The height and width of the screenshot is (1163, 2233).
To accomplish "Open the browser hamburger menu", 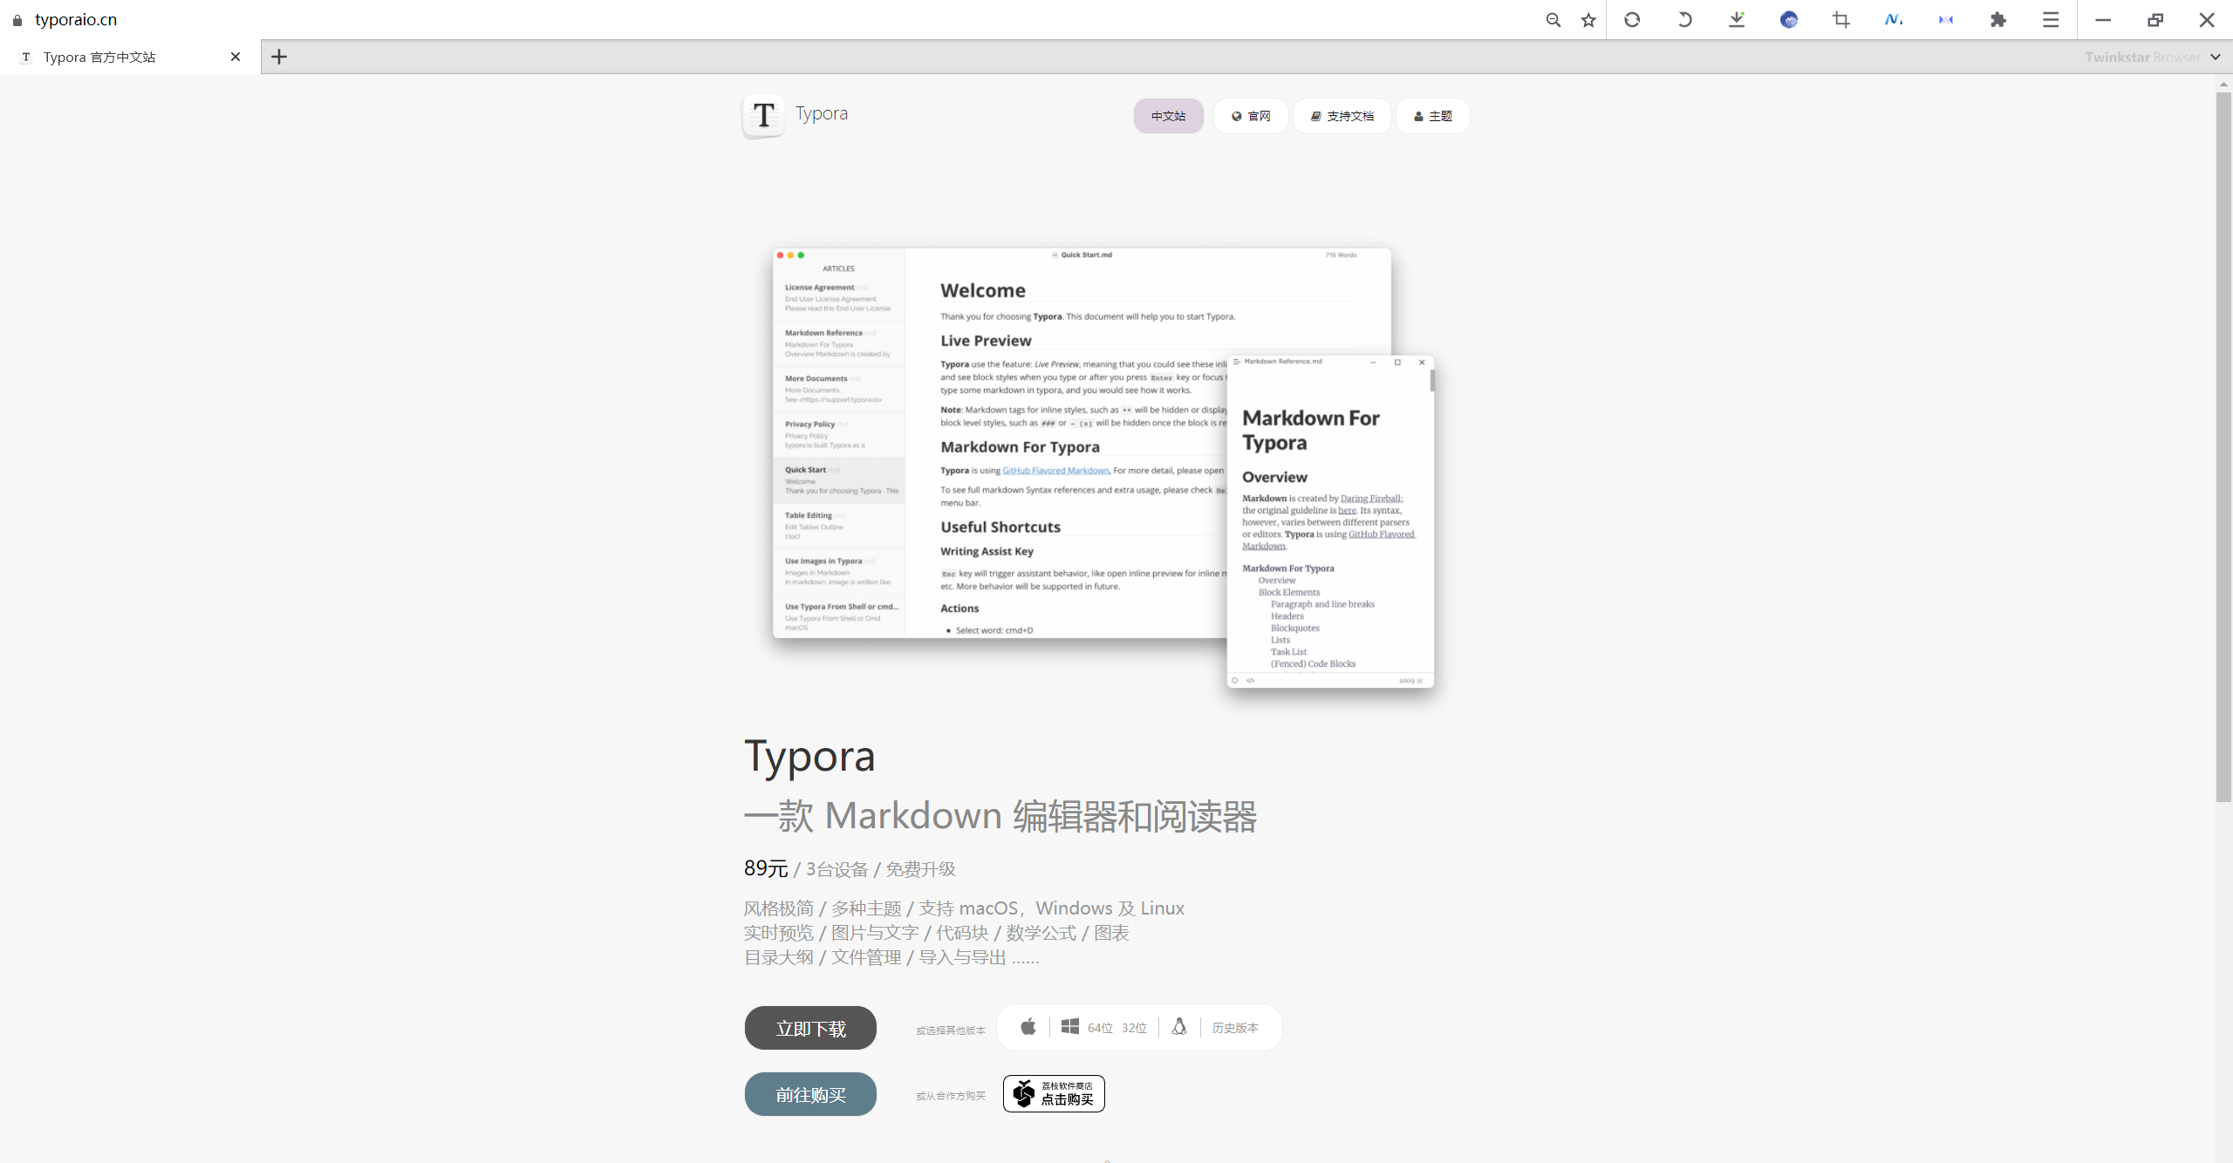I will (x=2051, y=19).
